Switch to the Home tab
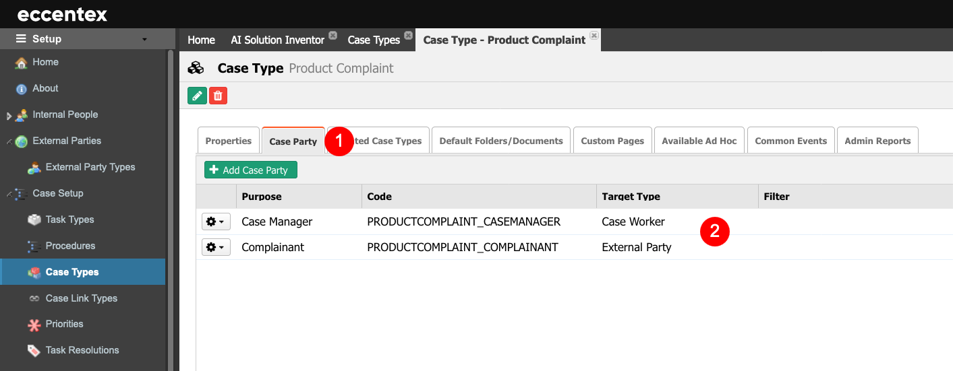Viewport: 953px width, 371px height. coord(201,40)
